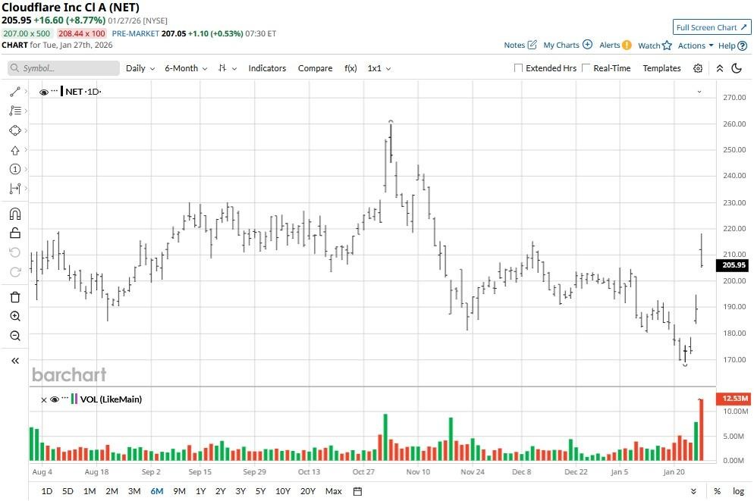Open the numbered annotation tool
This screenshot has width=754, height=501.
pos(15,169)
